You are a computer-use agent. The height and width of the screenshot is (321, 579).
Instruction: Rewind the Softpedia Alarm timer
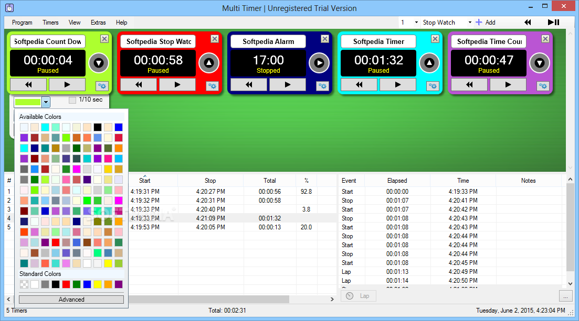tap(249, 85)
